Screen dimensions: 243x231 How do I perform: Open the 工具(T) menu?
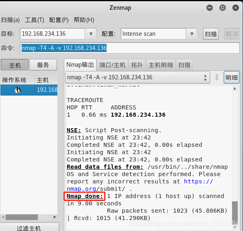click(x=35, y=20)
